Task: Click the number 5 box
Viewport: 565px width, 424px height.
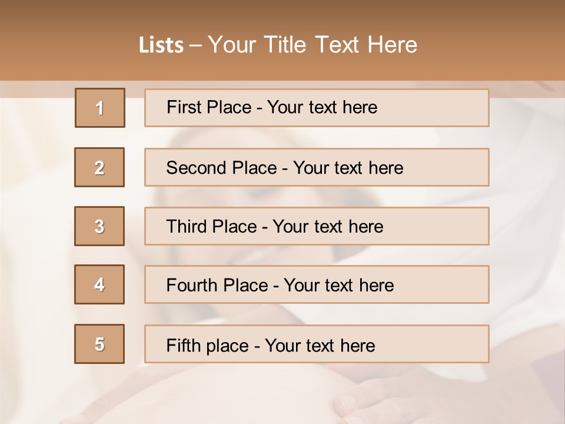Action: pyautogui.click(x=99, y=344)
